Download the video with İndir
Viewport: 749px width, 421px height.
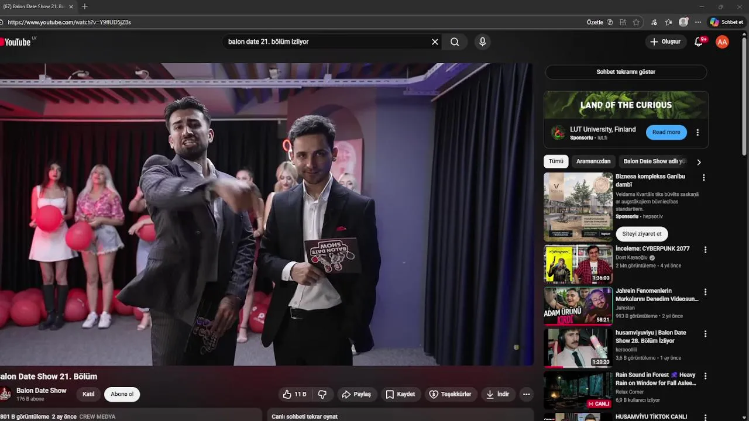click(x=497, y=394)
